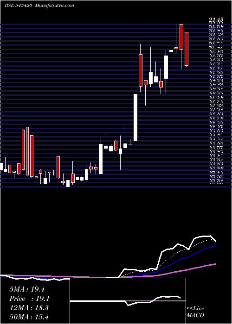This screenshot has width=232, height=324.
Task: Click the BSE 543420 ticker label
Action: coord(18,6)
